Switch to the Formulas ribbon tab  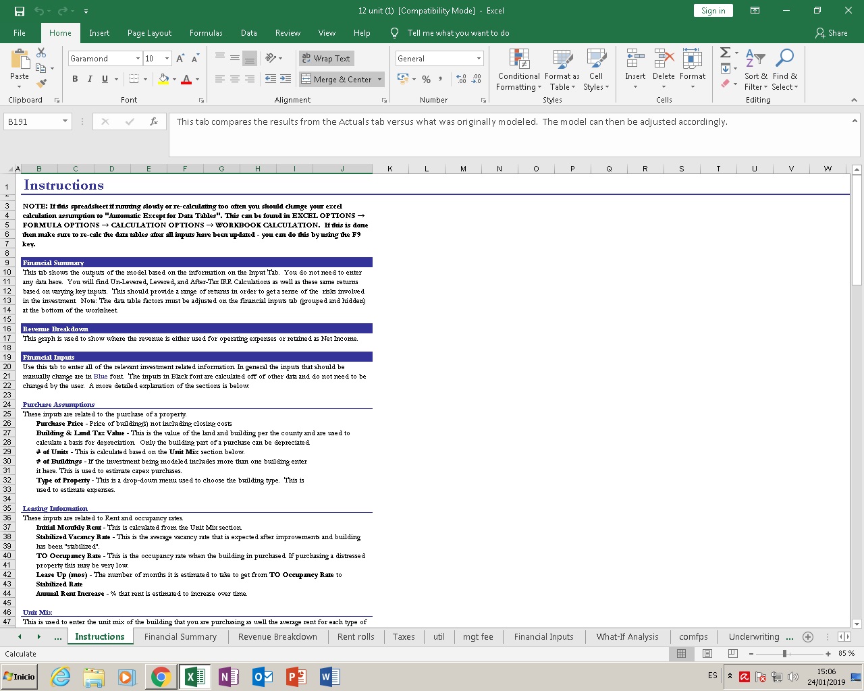coord(206,32)
